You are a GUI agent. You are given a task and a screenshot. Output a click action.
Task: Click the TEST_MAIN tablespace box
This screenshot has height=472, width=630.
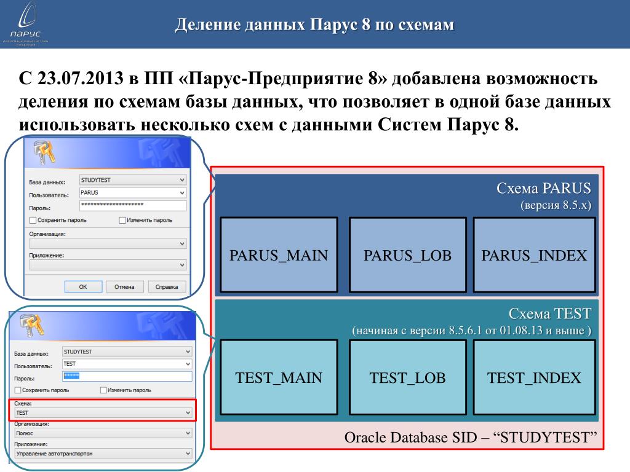(279, 377)
